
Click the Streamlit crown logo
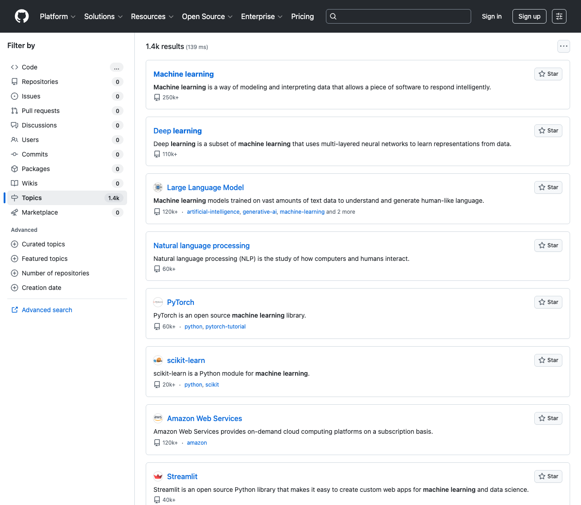click(158, 476)
